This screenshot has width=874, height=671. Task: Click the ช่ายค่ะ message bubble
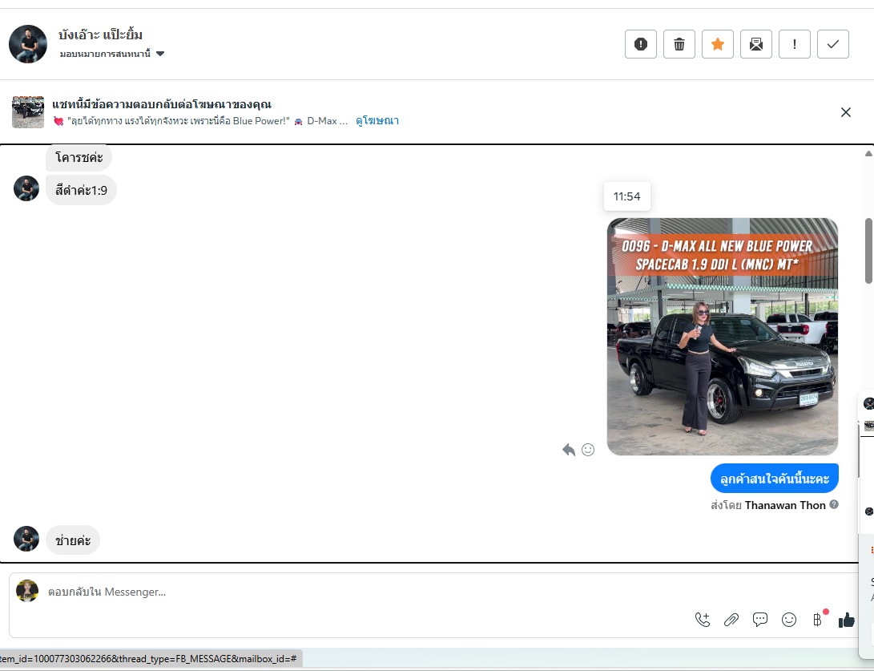(x=72, y=540)
